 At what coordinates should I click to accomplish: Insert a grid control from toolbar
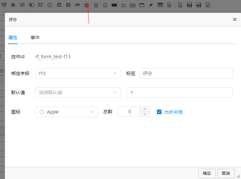(133, 5)
